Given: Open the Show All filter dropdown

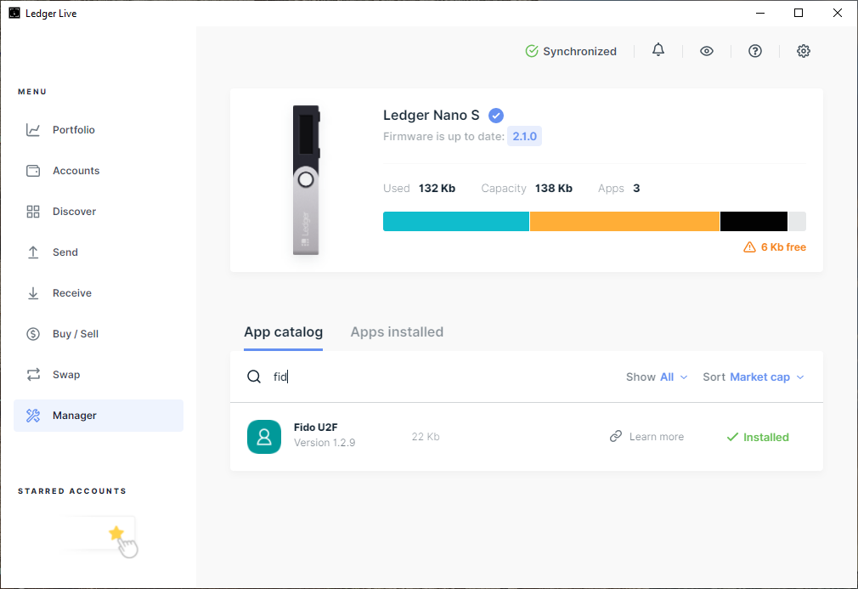Looking at the screenshot, I should 657,377.
